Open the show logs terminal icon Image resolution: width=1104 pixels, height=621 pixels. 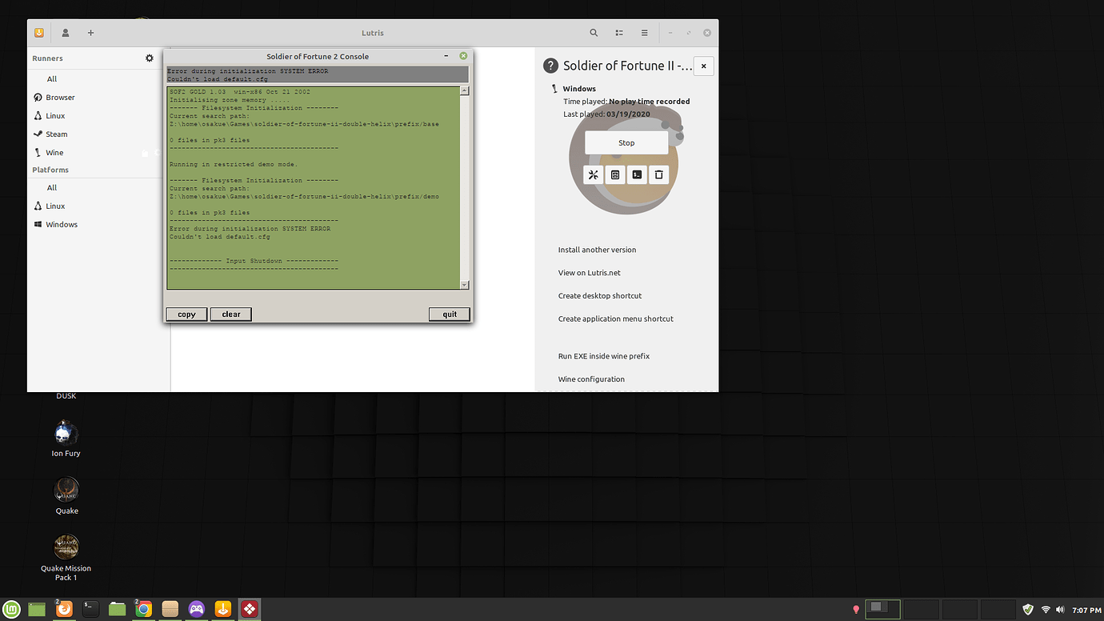click(637, 174)
